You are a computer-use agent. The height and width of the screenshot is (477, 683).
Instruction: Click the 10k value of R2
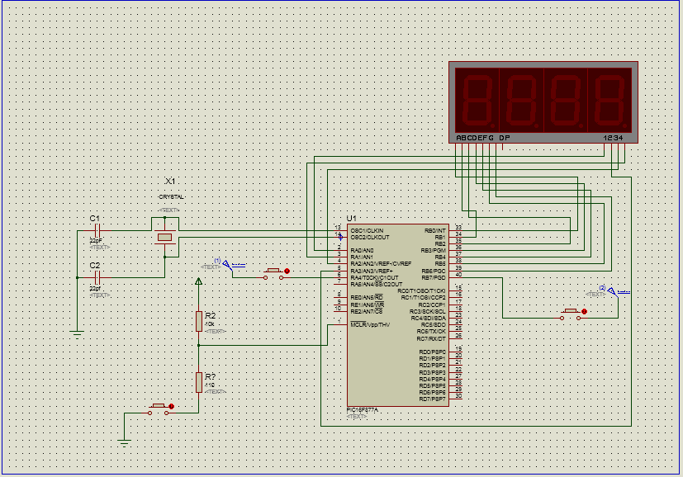(x=210, y=324)
